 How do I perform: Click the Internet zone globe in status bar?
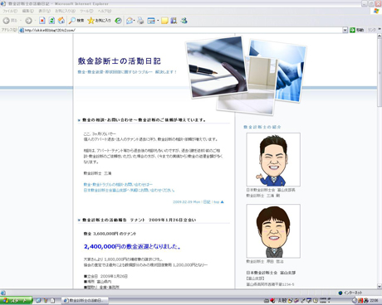click(x=340, y=293)
